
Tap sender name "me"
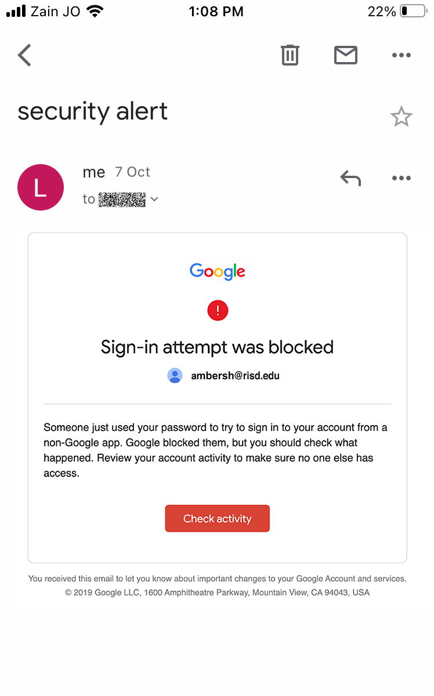pyautogui.click(x=94, y=172)
